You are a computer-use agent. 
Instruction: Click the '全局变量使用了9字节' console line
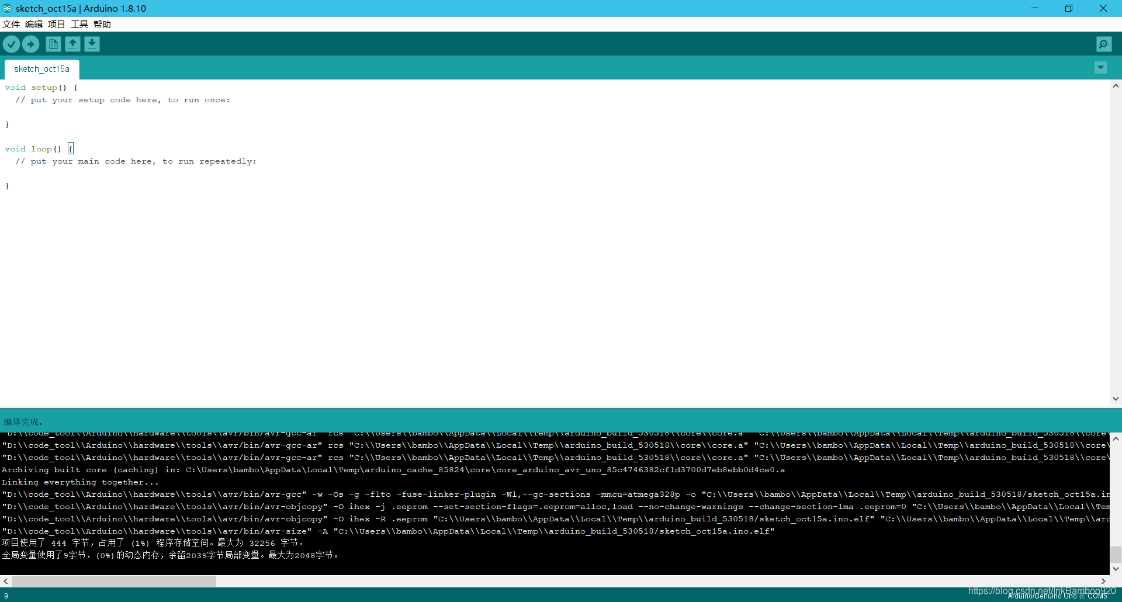point(170,555)
